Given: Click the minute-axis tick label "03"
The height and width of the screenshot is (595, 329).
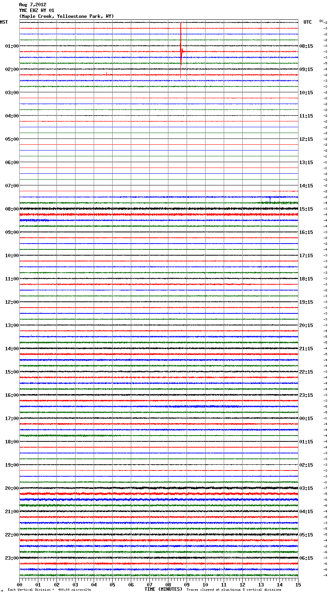Looking at the screenshot, I should (x=75, y=585).
